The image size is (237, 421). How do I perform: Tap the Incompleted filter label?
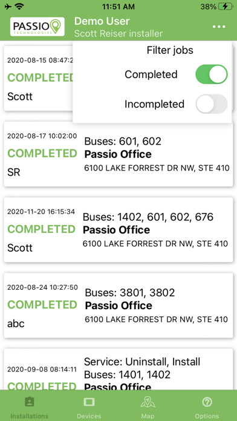[154, 104]
